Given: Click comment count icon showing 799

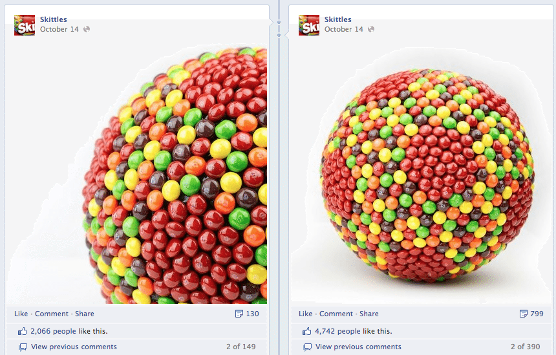Looking at the screenshot, I should pyautogui.click(x=524, y=314).
